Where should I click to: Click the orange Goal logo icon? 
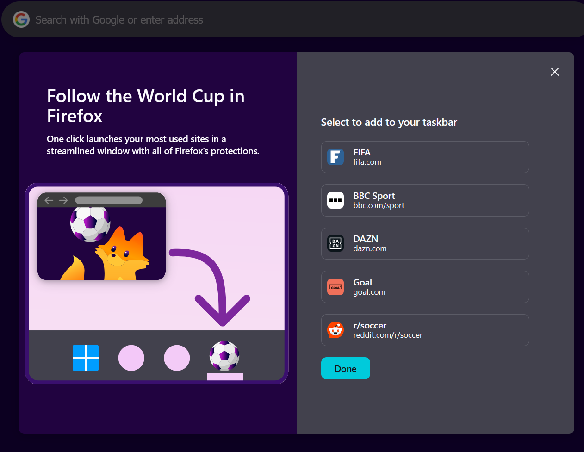(335, 287)
